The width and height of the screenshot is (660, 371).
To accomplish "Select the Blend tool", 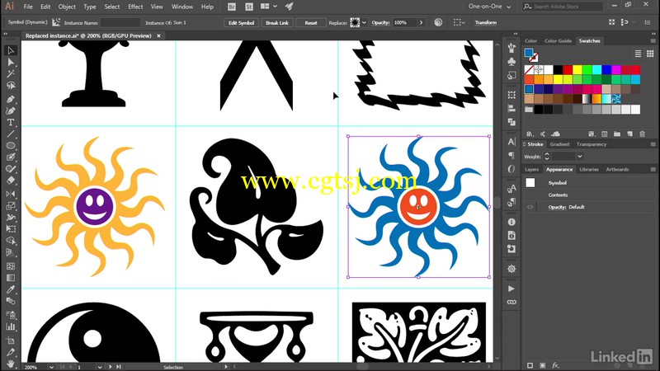I will pos(11,301).
